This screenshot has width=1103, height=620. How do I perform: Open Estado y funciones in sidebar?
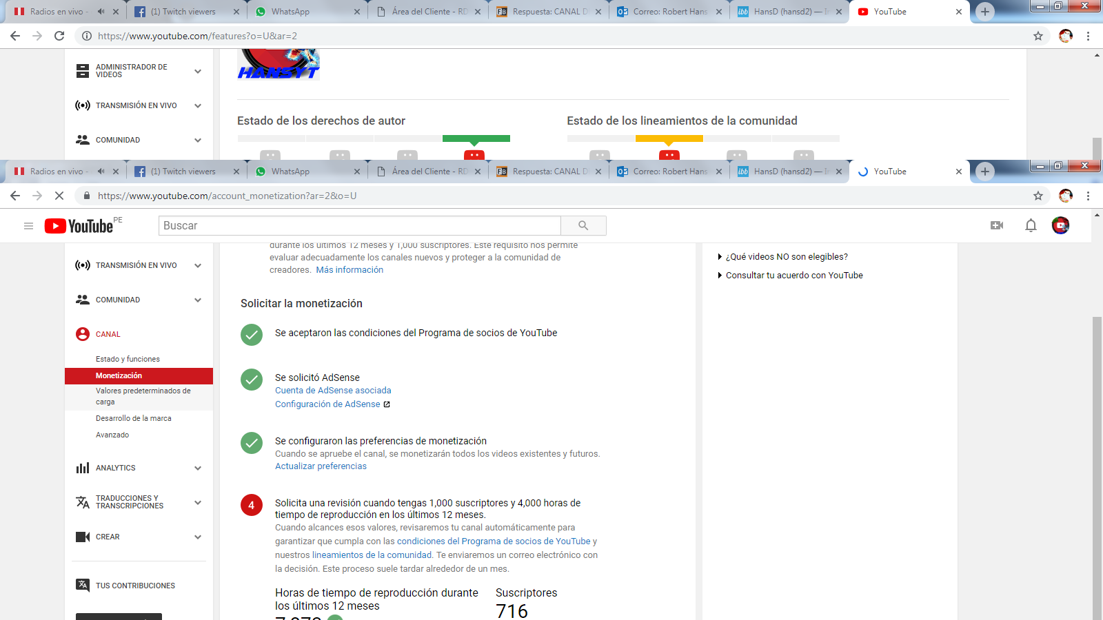[x=128, y=359]
